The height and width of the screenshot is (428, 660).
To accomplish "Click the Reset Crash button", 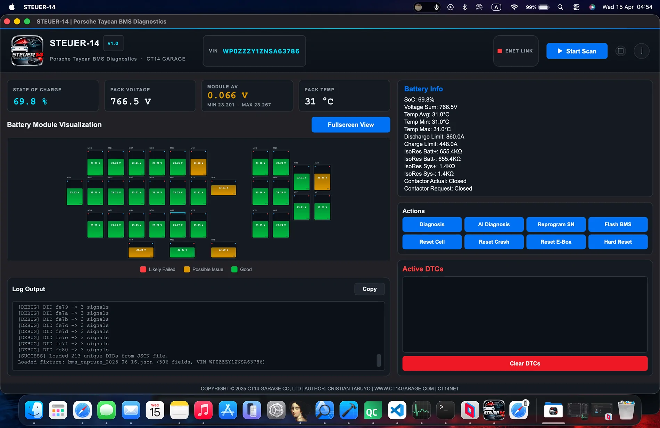I will click(x=494, y=242).
